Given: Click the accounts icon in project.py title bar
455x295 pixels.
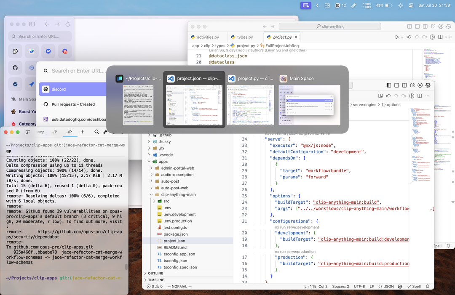Looking at the screenshot, I should pyautogui.click(x=441, y=26).
